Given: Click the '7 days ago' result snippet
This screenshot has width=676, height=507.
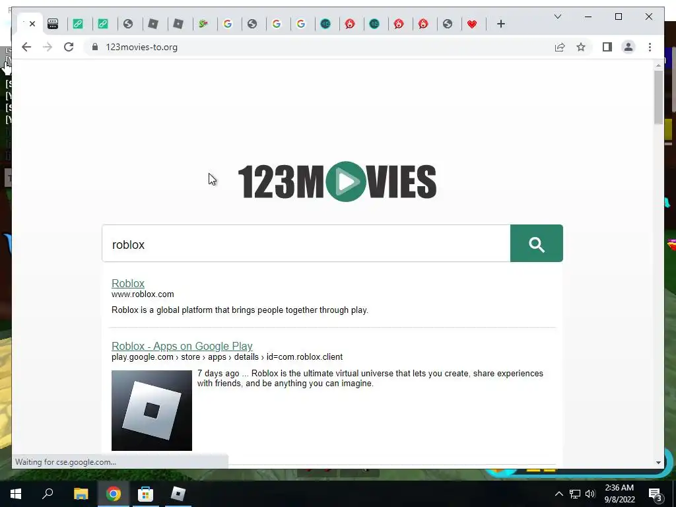Looking at the screenshot, I should click(x=370, y=378).
